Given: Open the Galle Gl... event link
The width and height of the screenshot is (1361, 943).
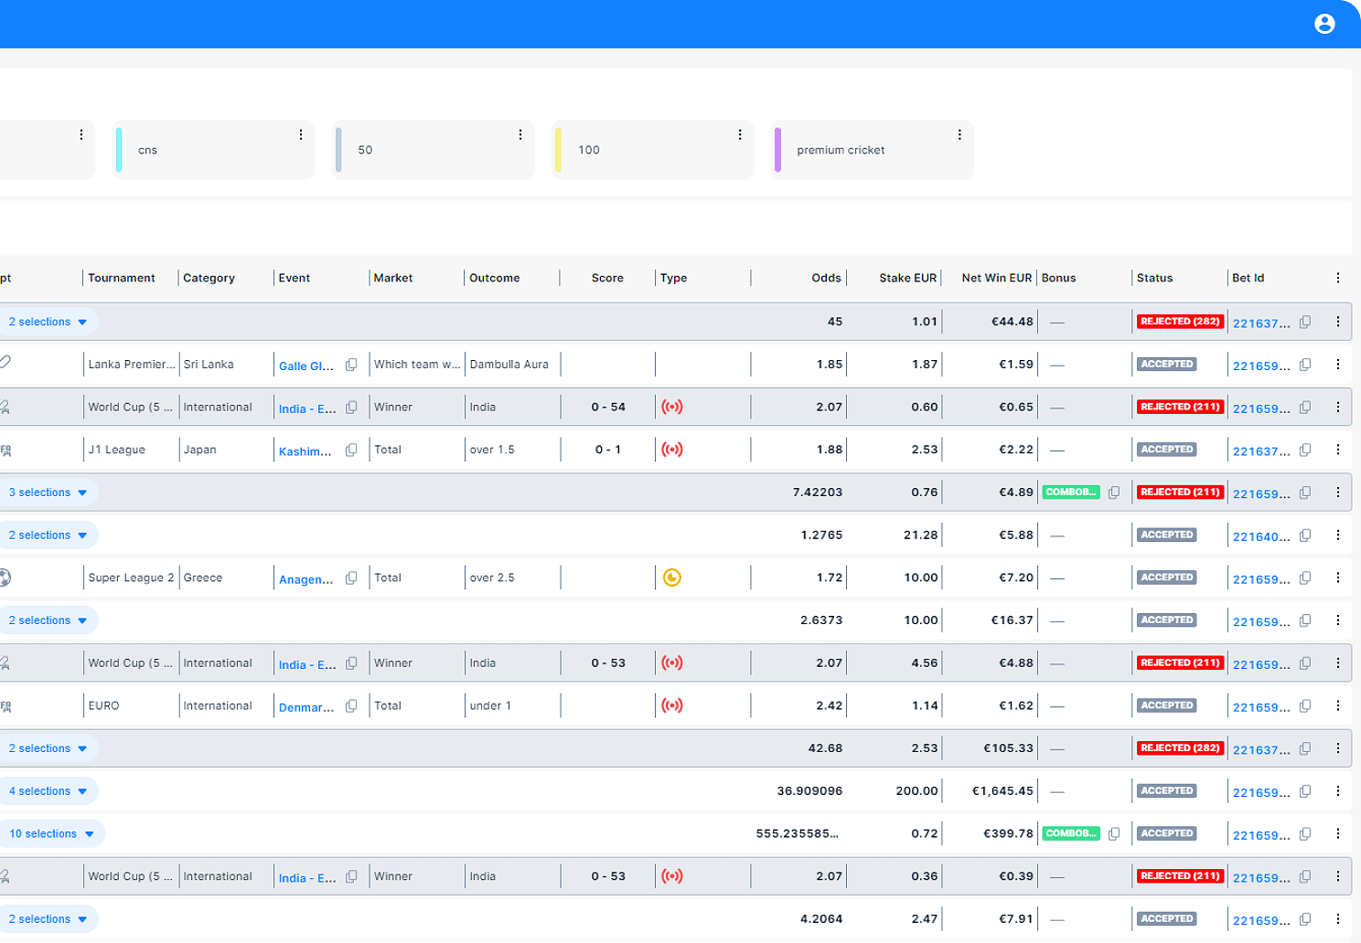Looking at the screenshot, I should pos(306,366).
